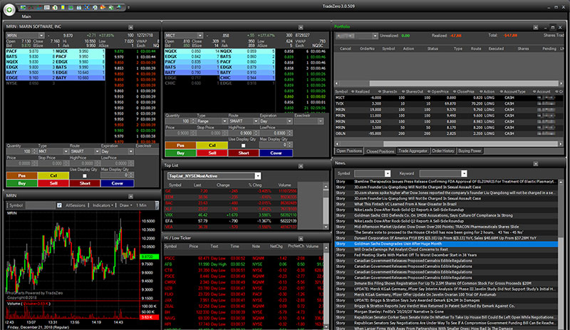
Task: Click the red Sell button for MRIN
Action: [x=53, y=183]
